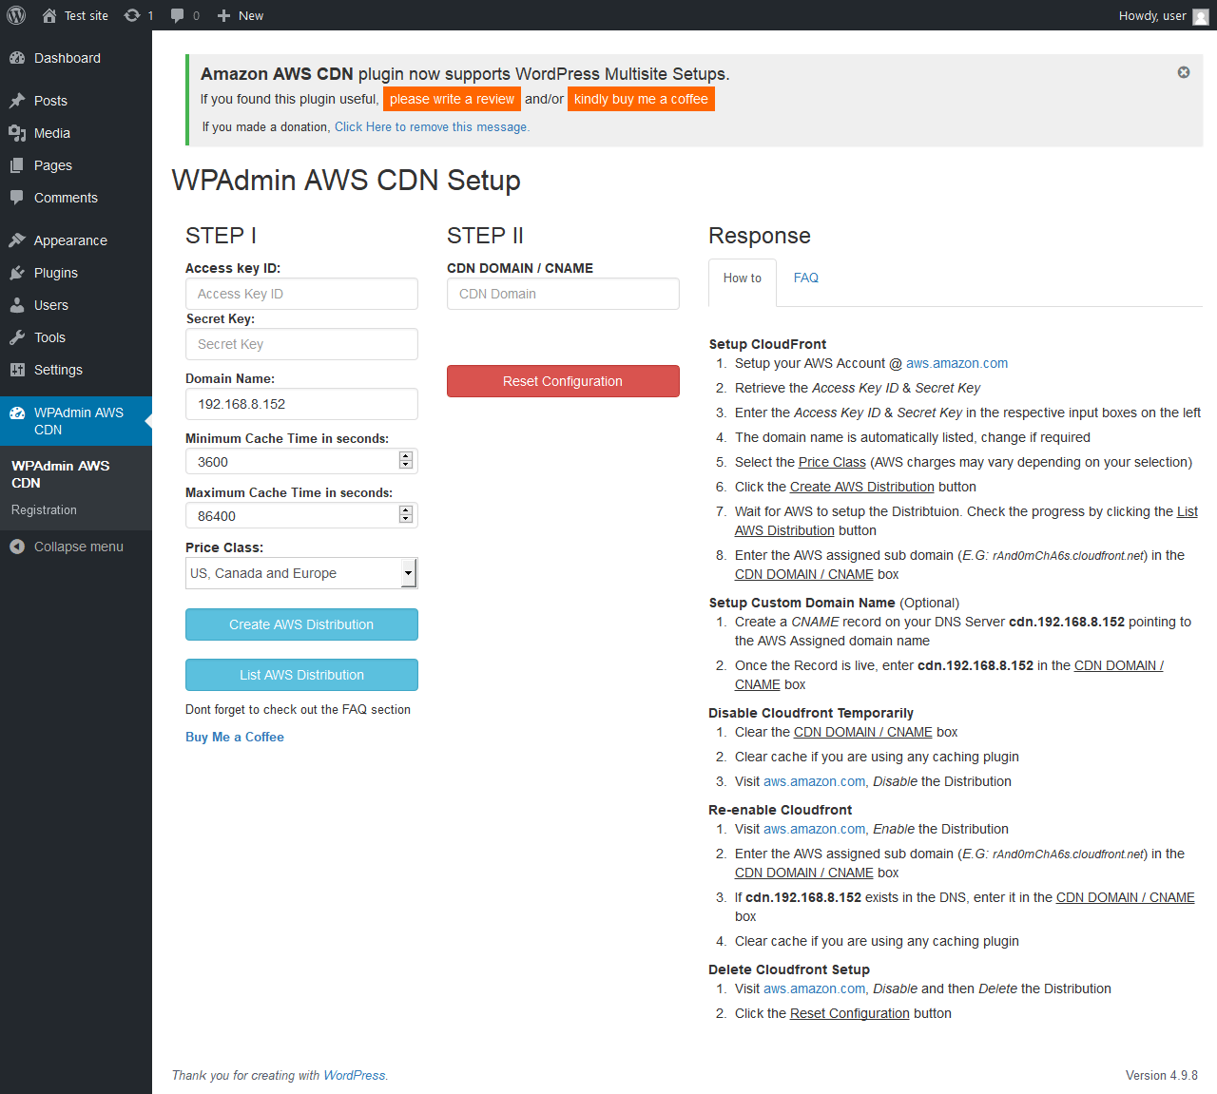Open the Dashboard gauge icon in sidebar
The height and width of the screenshot is (1094, 1217).
(x=17, y=58)
